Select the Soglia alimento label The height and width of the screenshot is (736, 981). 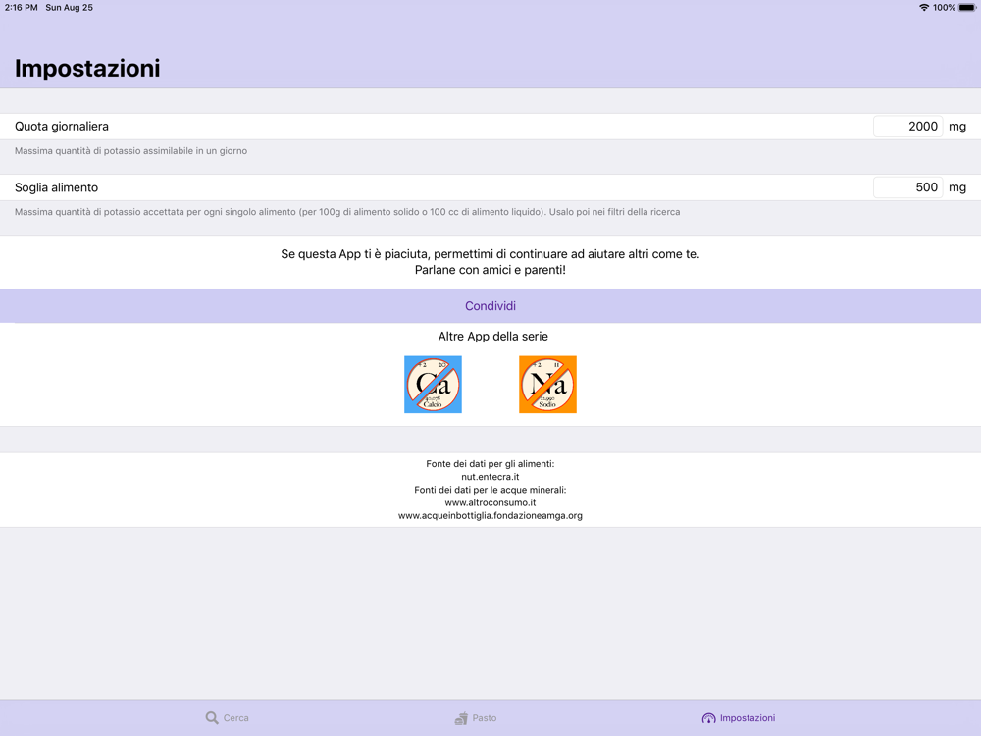56,187
